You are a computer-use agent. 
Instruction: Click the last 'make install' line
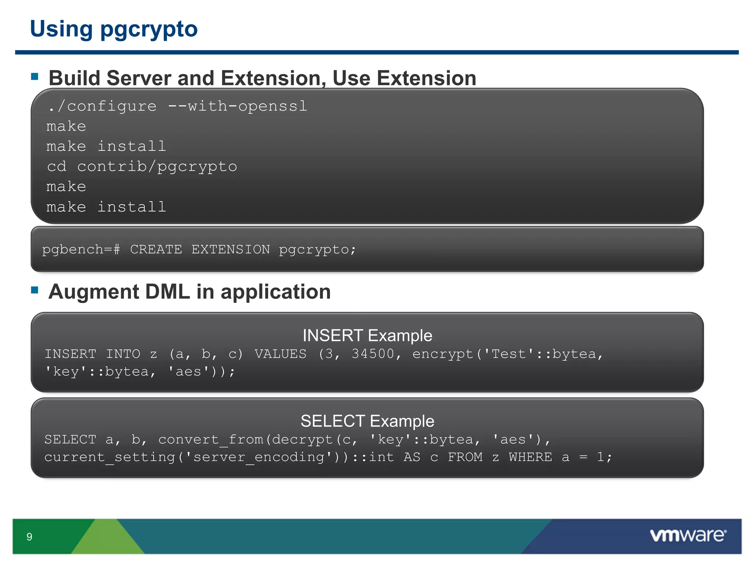click(x=106, y=207)
